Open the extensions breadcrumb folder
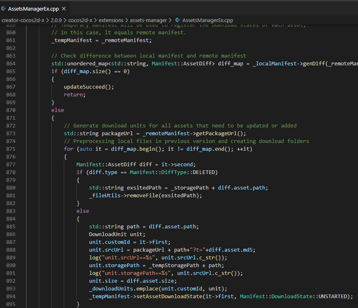 [x=111, y=20]
